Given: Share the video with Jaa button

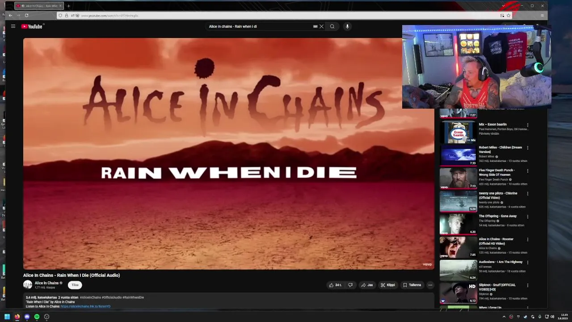Looking at the screenshot, I should 367,285.
